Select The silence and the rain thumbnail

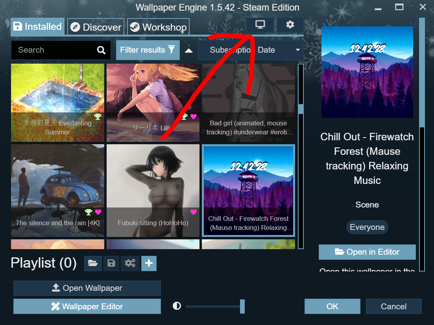tap(57, 191)
